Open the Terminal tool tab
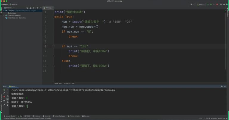Screen dimensions: 229x120 46,116
